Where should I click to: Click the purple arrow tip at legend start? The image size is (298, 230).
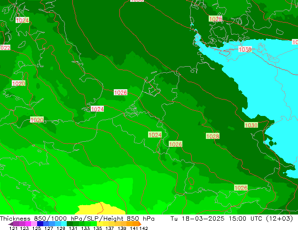tap(11, 224)
